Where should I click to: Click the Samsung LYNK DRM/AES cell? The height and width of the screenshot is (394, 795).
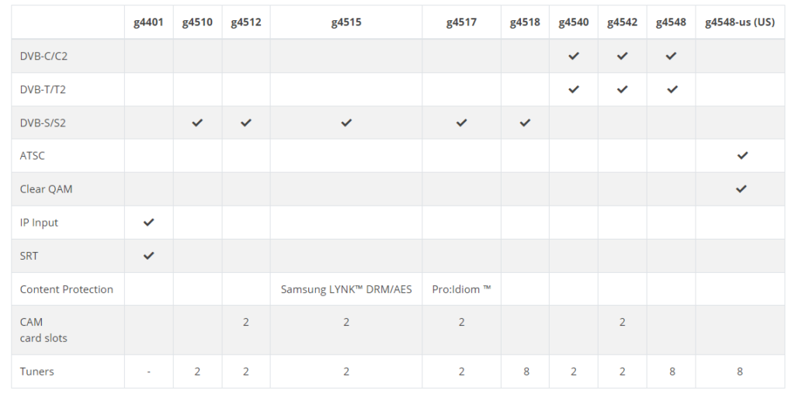[x=346, y=289]
